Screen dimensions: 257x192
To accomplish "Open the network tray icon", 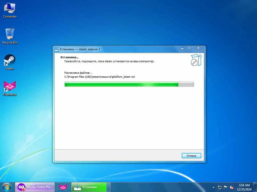I will pyautogui.click(x=219, y=187).
